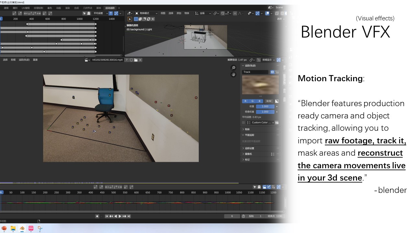Toggle the track visibility eye icon

(x=272, y=72)
